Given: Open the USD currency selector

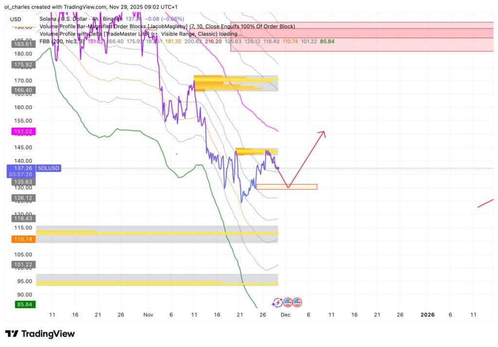Looking at the screenshot, I should (16, 19).
